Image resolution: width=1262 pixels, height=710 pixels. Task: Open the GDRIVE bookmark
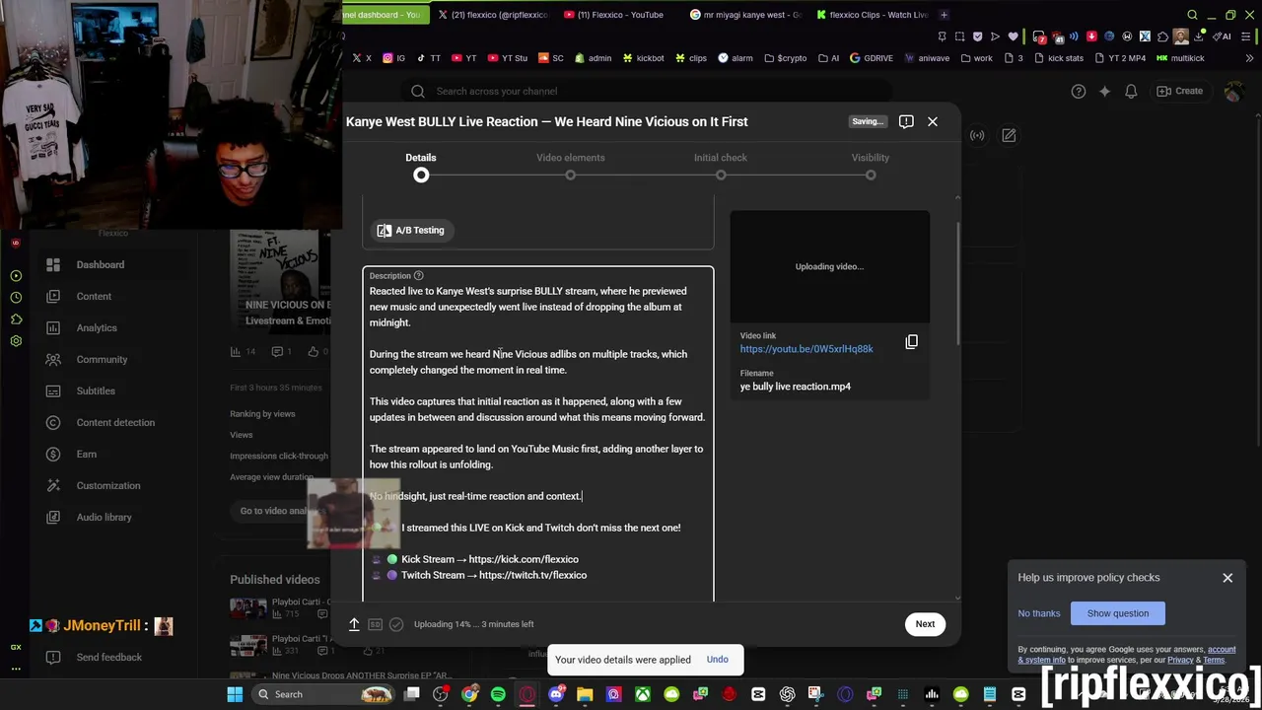pos(872,58)
